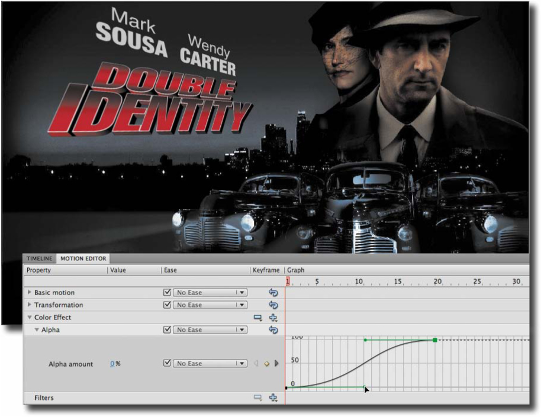
Task: Click the Alpha amount 0 value
Action: pos(112,364)
